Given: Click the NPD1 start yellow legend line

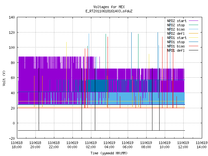Looking at the screenshot, I should (193, 38).
